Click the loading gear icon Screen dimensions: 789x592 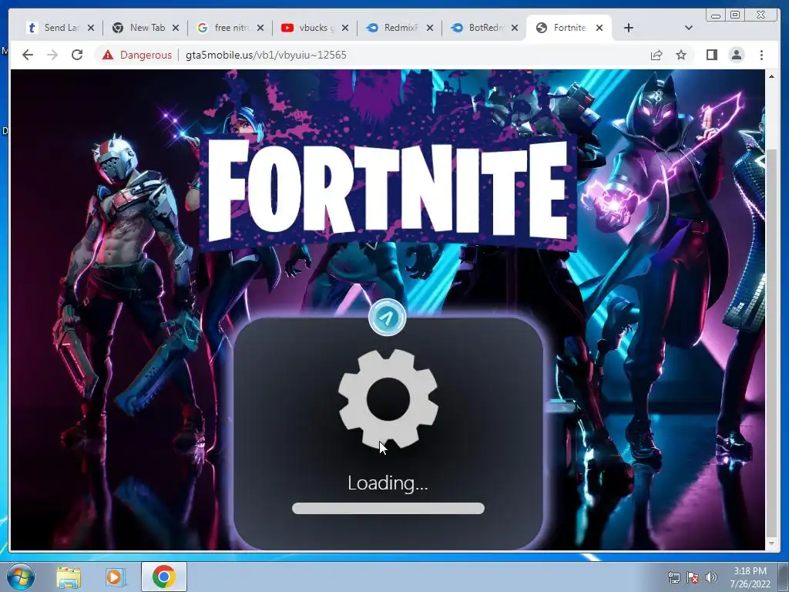[x=388, y=399]
